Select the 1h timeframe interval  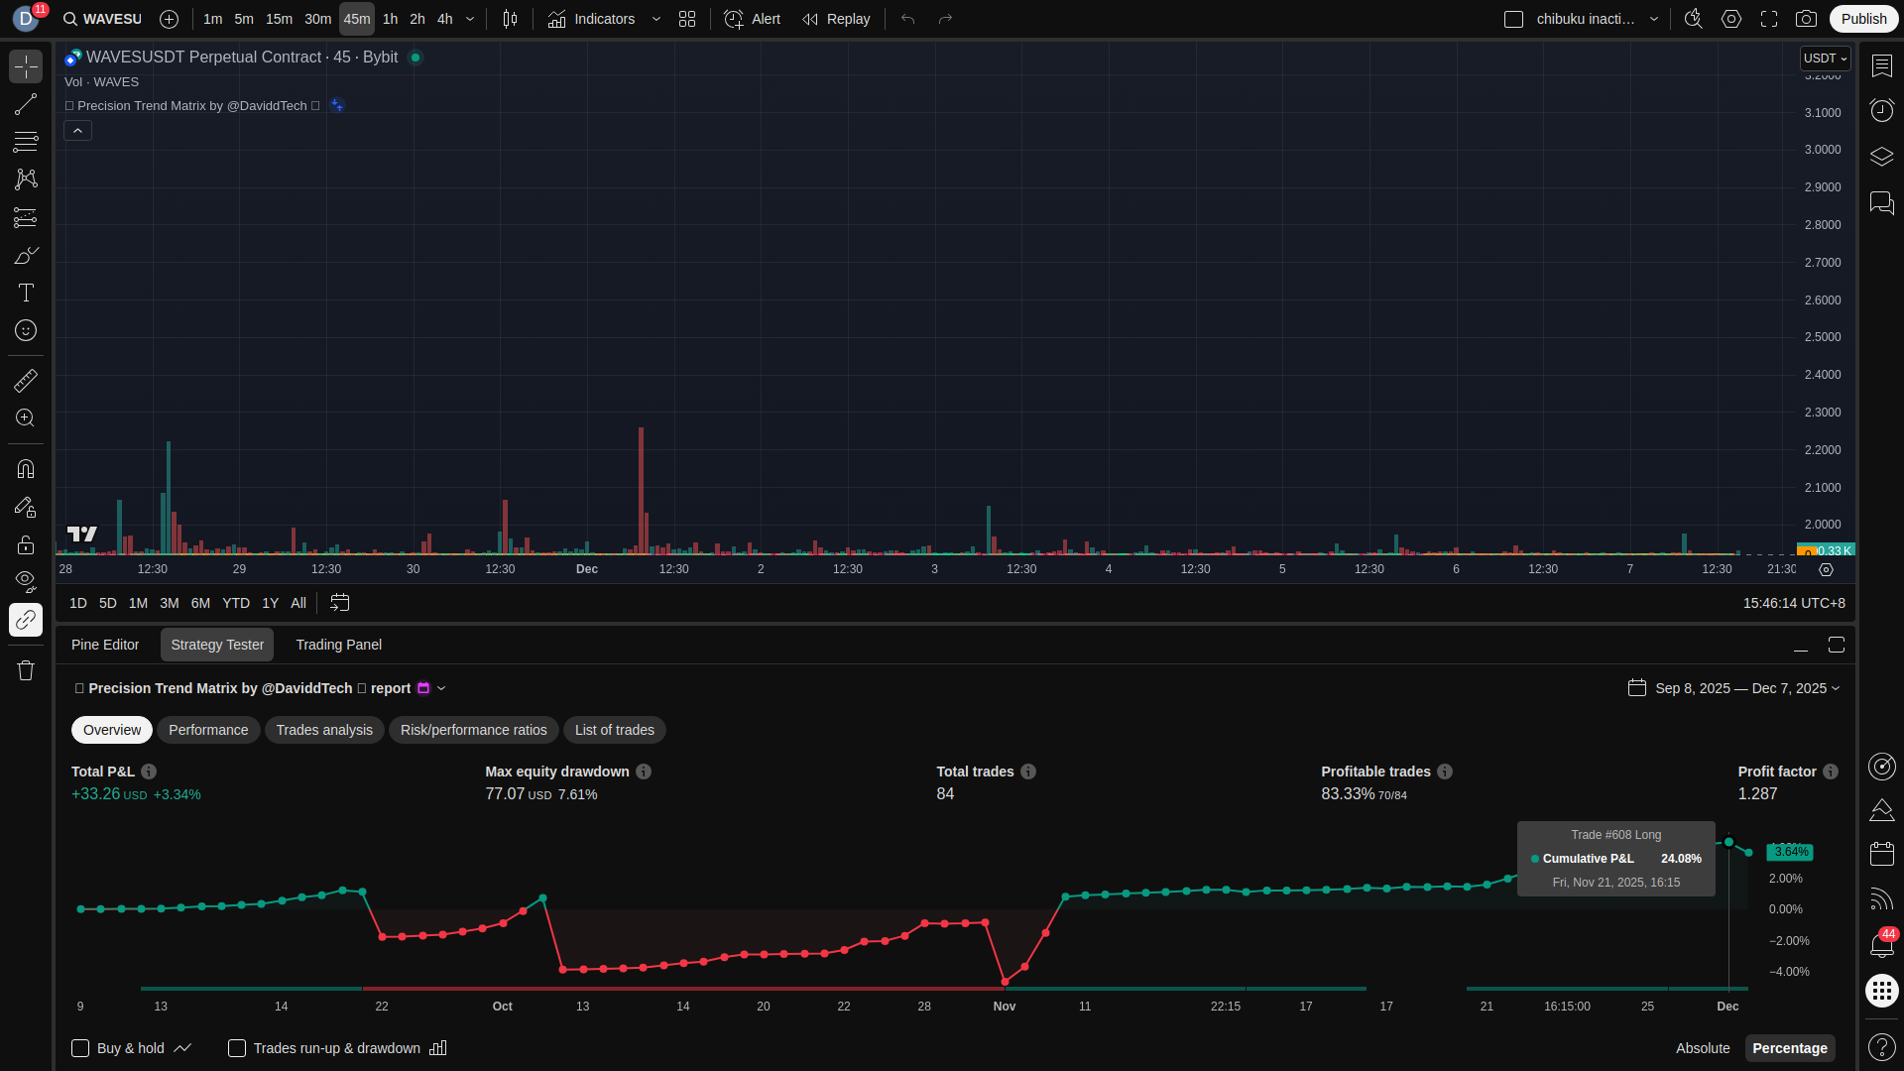pos(390,19)
